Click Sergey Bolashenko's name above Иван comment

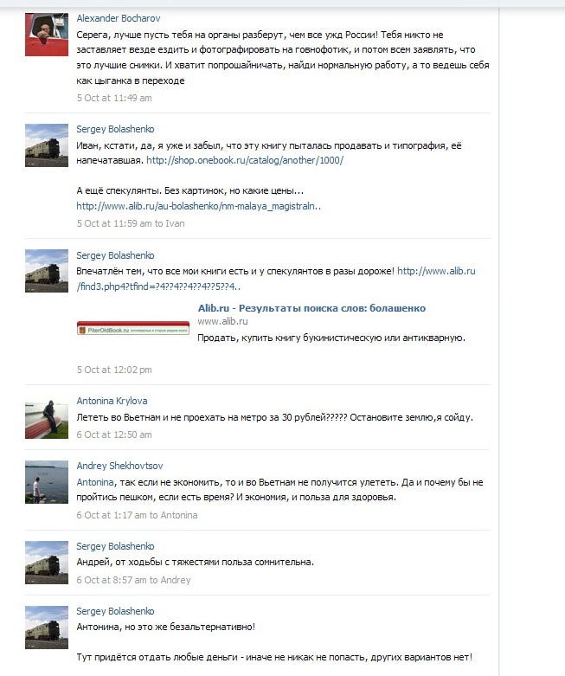point(115,129)
